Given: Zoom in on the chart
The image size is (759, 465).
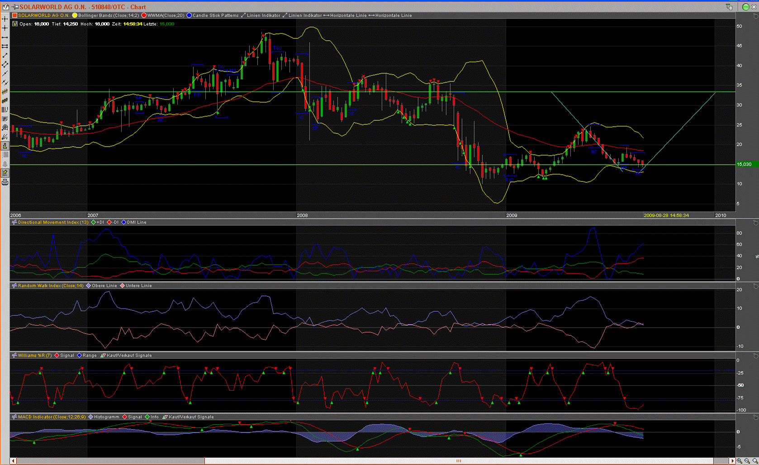Looking at the screenshot, I should pyautogui.click(x=740, y=461).
